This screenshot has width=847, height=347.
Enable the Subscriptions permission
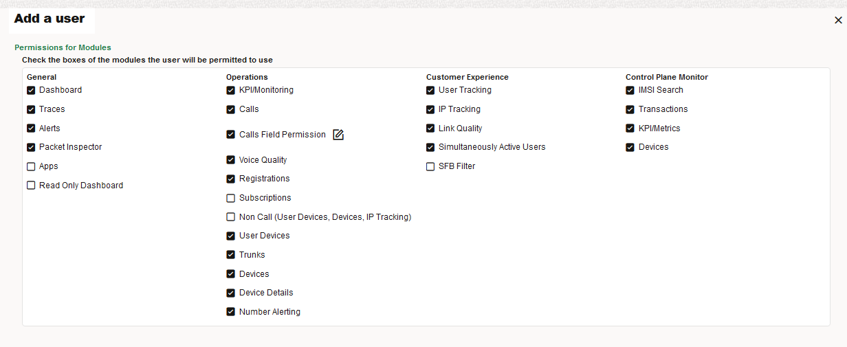(x=231, y=198)
